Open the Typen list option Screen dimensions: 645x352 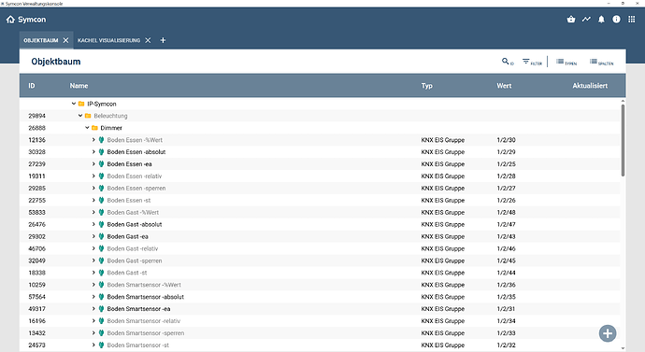point(566,62)
